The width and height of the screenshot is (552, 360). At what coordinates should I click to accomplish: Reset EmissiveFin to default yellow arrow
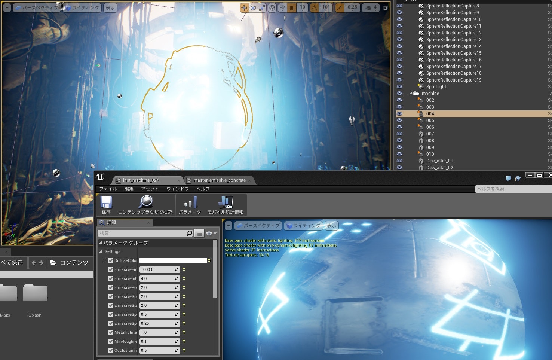coord(184,269)
